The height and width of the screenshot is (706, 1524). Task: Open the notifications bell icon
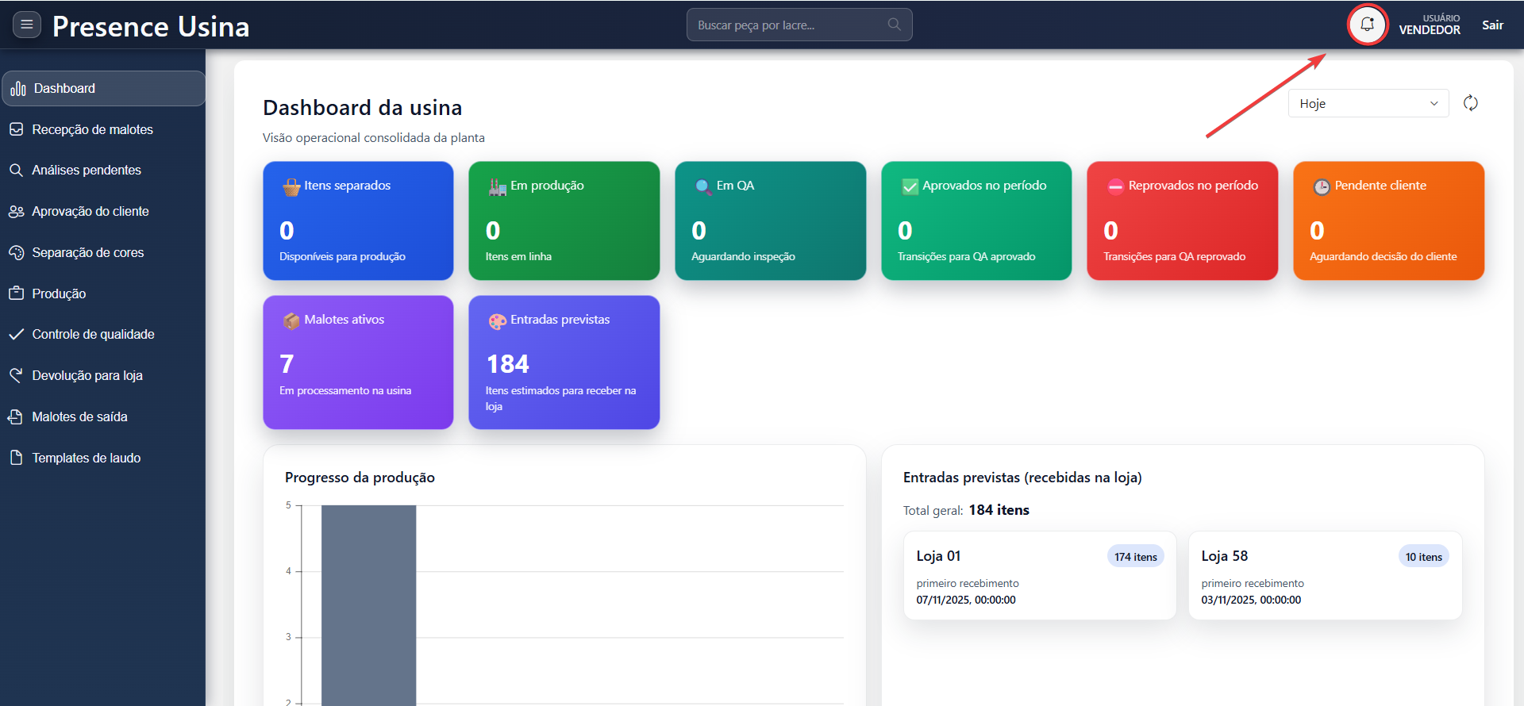pyautogui.click(x=1367, y=25)
